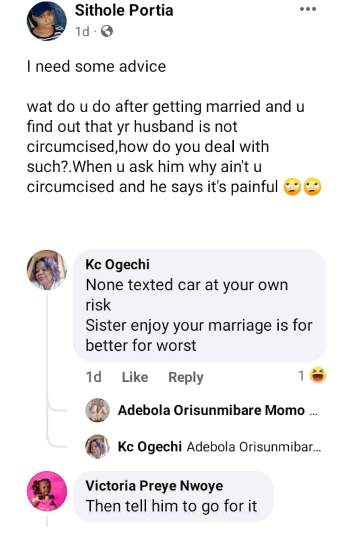Like Kc Ogechi's comment

(135, 377)
